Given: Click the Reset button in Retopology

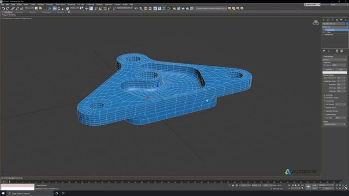Looking at the screenshot, I should pyautogui.click(x=341, y=69).
